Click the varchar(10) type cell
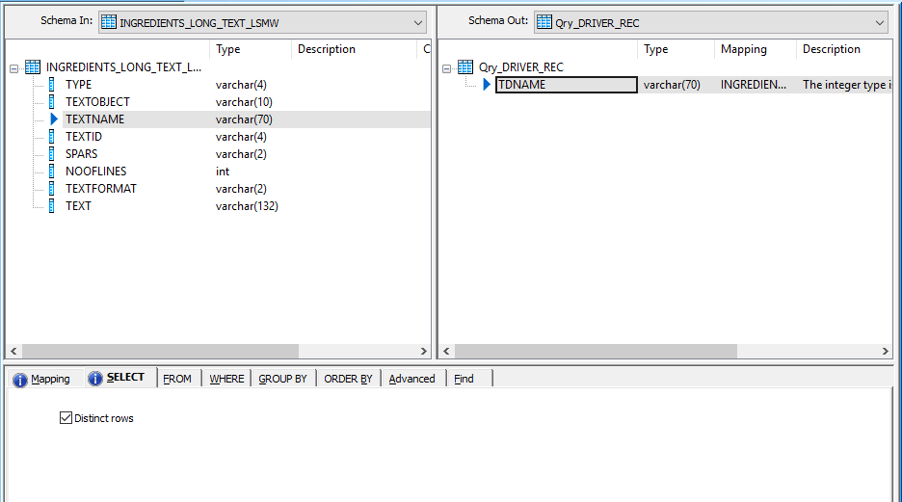This screenshot has width=902, height=502. click(x=244, y=102)
